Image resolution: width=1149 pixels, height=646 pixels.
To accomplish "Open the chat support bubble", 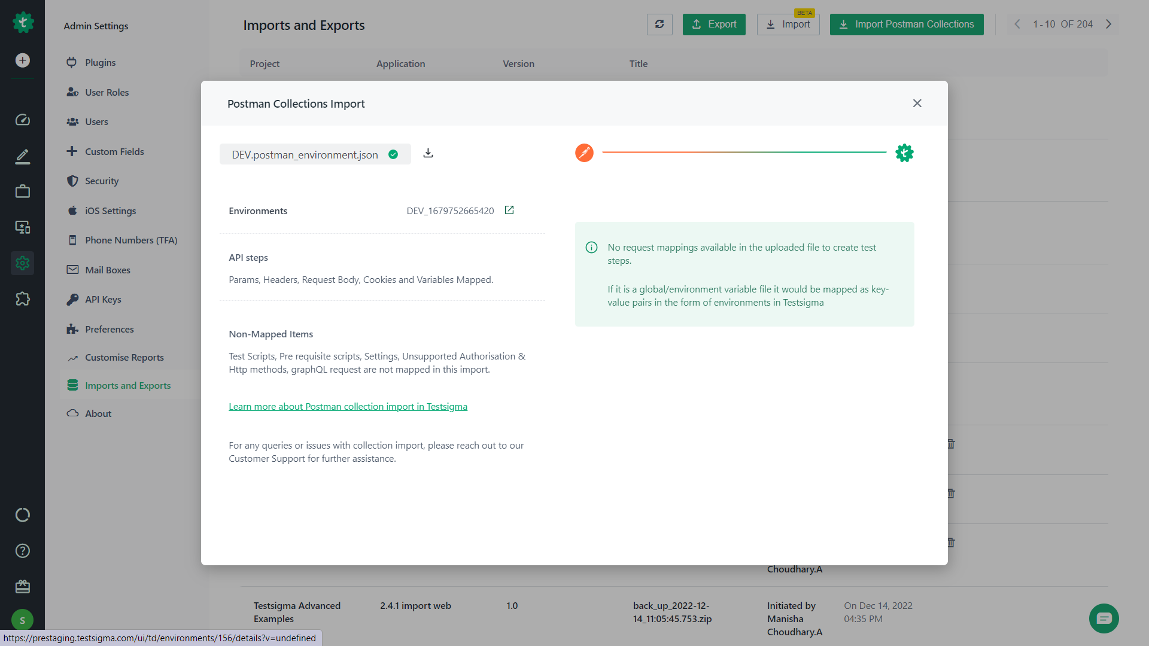I will tap(1104, 618).
